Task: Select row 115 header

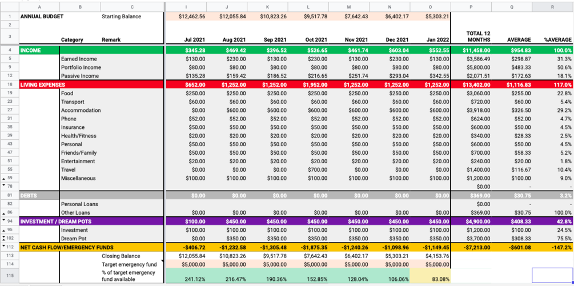Action: [x=10, y=275]
